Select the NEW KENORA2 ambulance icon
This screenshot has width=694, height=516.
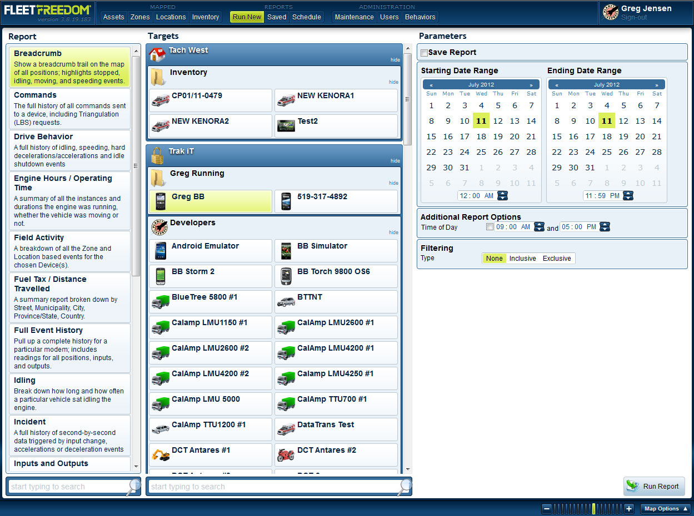(x=161, y=126)
